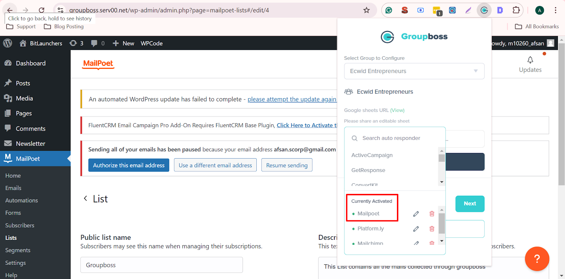Click the Groupboss logo in popup
The width and height of the screenshot is (565, 279).
click(x=414, y=37)
